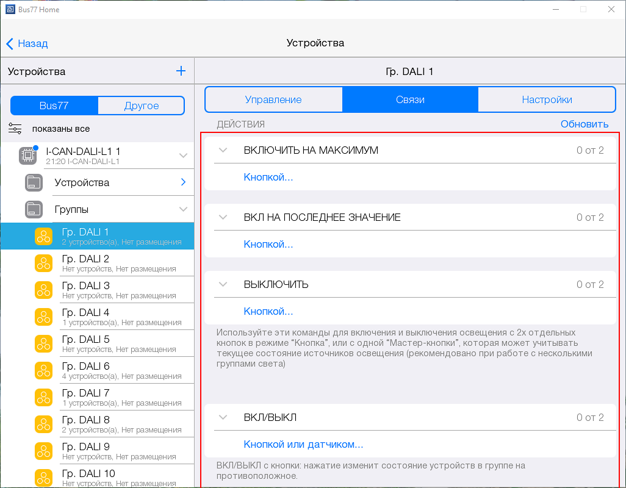Click the ВКЛЮЧИТЬ НА МАКСИМУМ header text

click(x=311, y=151)
